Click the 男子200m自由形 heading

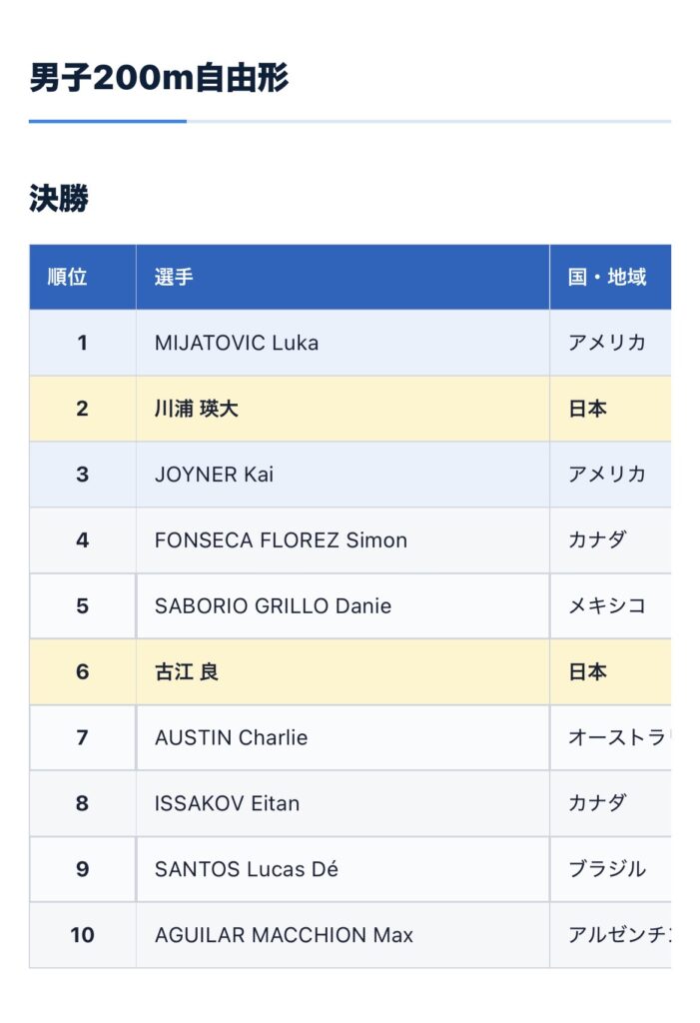pyautogui.click(x=159, y=78)
